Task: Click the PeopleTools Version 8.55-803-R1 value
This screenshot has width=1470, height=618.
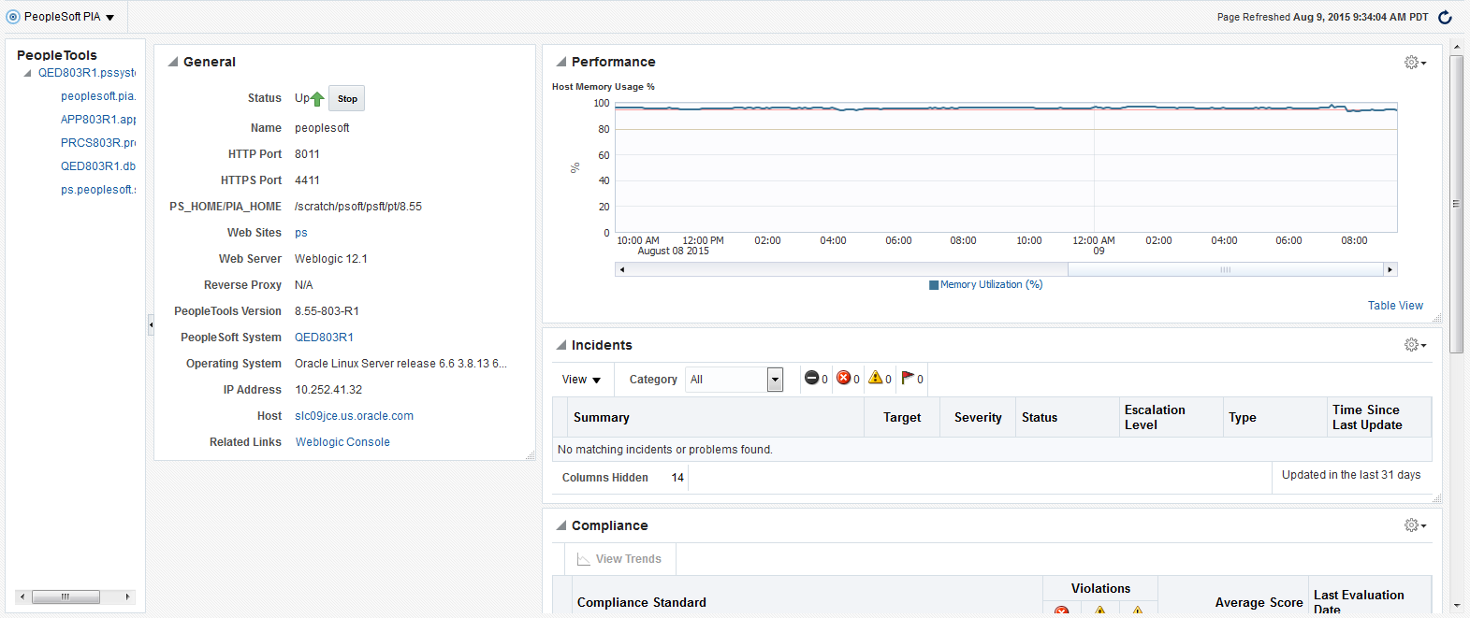Action: click(x=327, y=311)
